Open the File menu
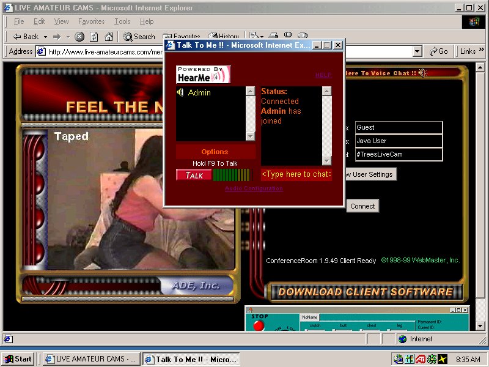The height and width of the screenshot is (367, 489). pyautogui.click(x=19, y=21)
